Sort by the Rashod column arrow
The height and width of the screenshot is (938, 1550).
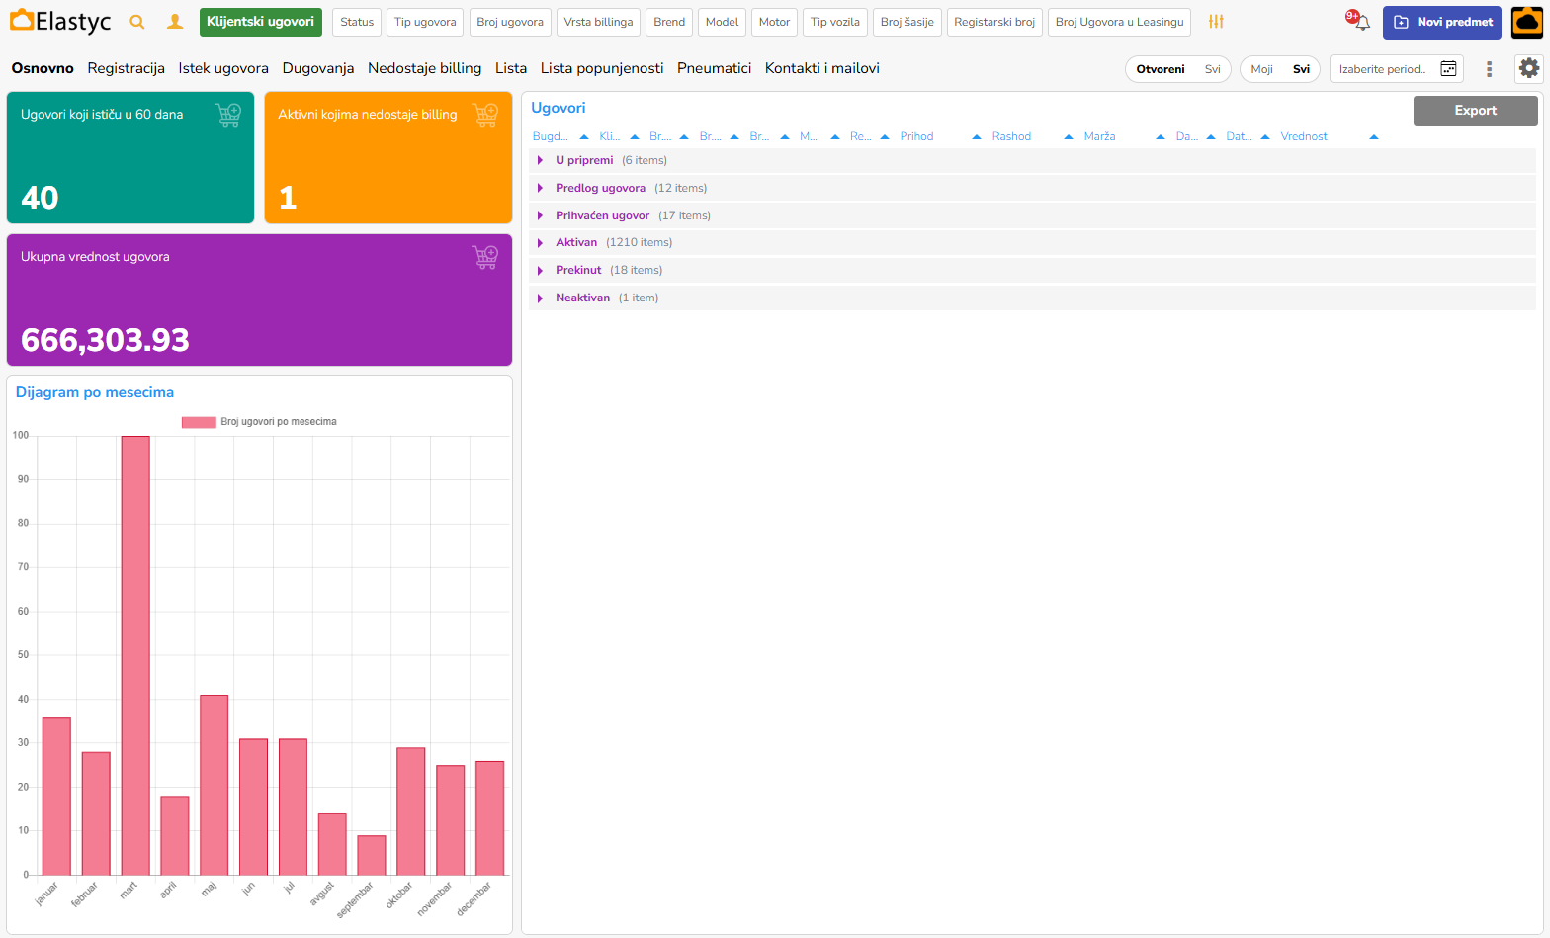tap(1069, 137)
